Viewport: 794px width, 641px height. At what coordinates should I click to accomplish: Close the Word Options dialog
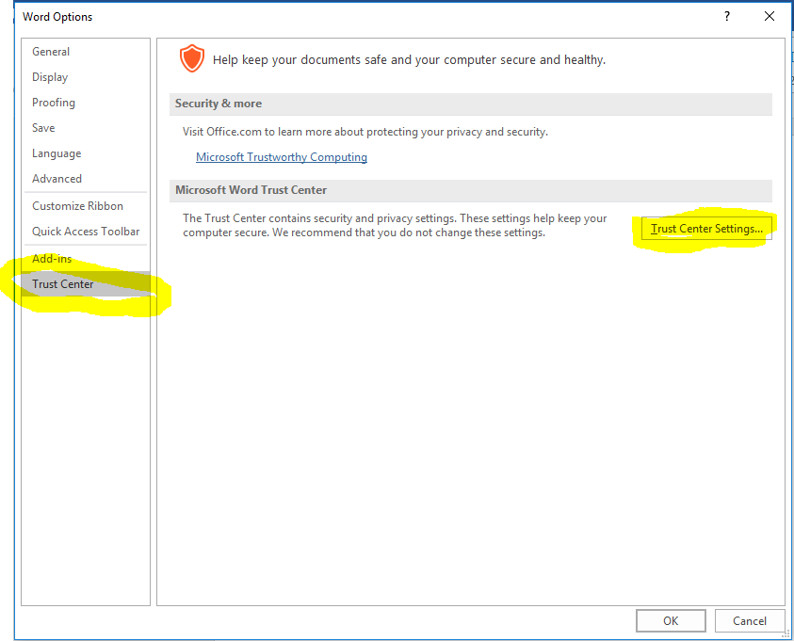click(x=770, y=16)
